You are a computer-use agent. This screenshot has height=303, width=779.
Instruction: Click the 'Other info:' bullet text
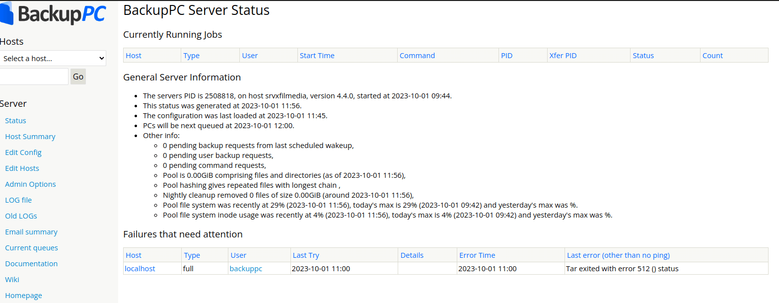161,136
